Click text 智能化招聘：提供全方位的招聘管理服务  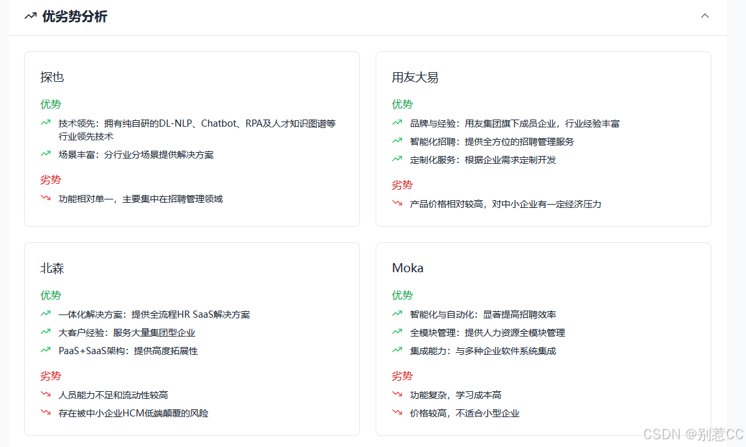pyautogui.click(x=492, y=142)
